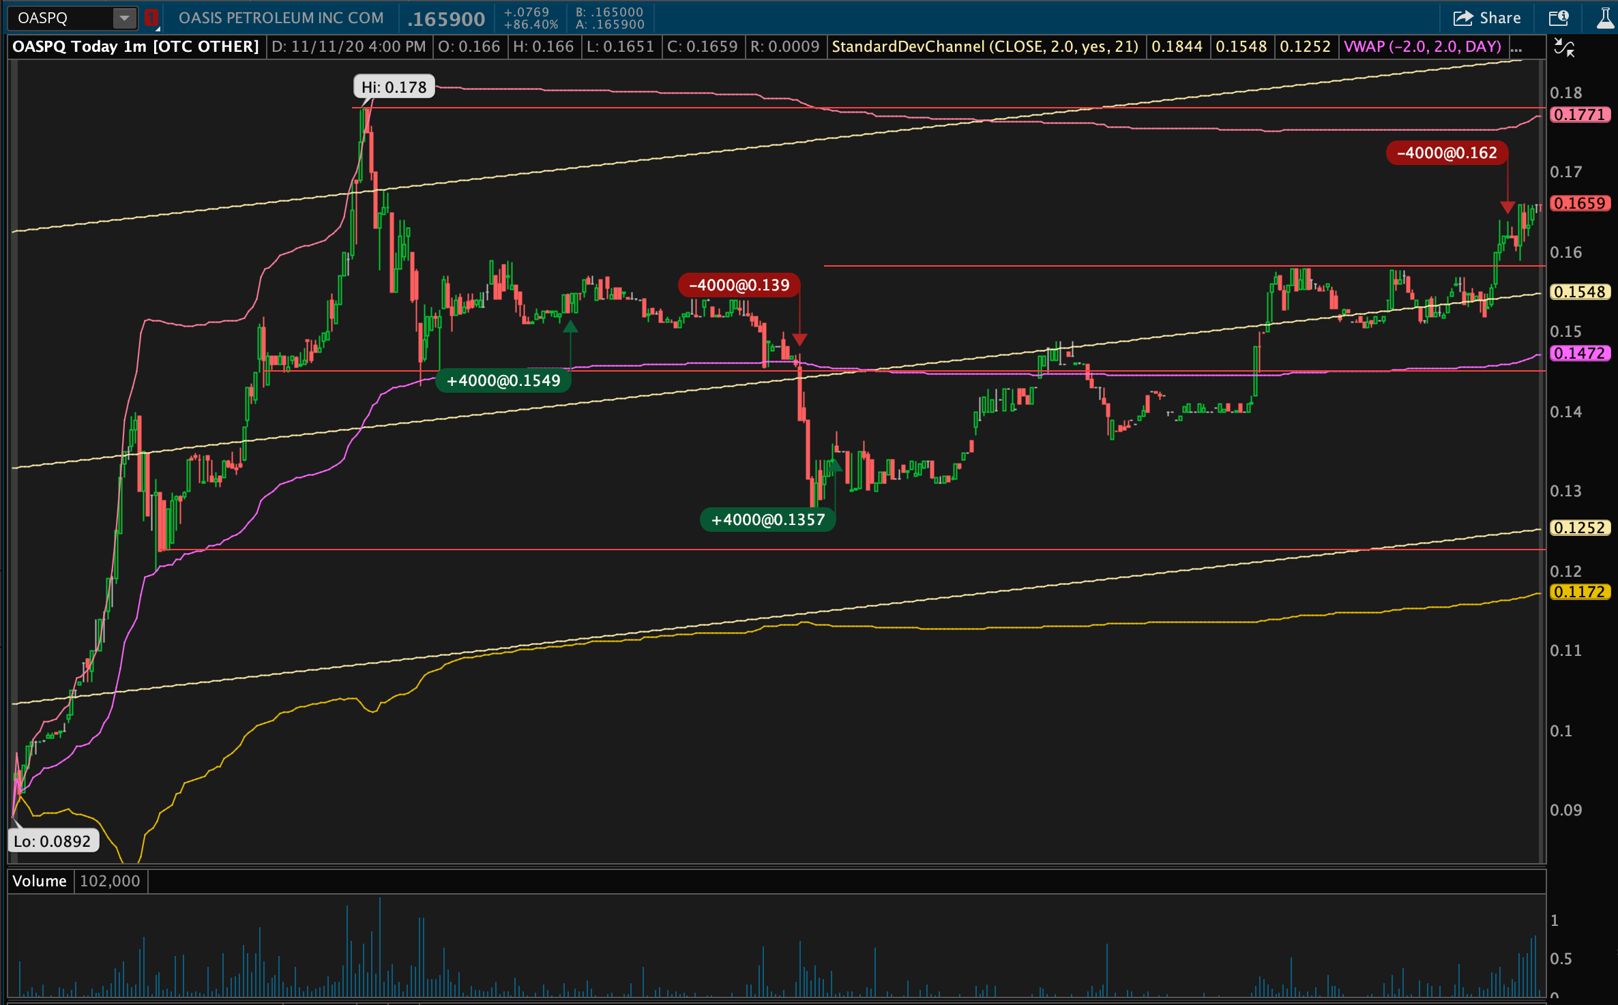Select the StandardDevChannel study label
The height and width of the screenshot is (1005, 1618).
click(x=984, y=47)
